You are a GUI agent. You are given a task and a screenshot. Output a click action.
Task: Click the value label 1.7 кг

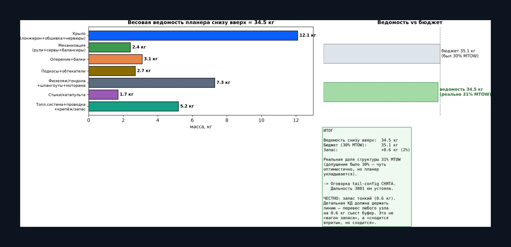click(x=126, y=94)
